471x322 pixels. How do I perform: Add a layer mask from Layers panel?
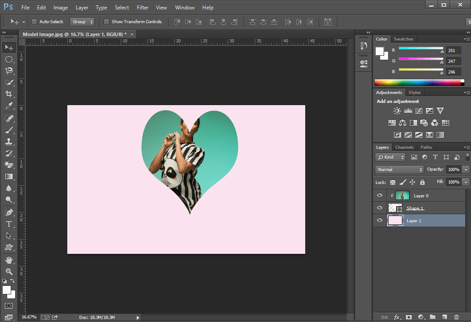click(409, 317)
